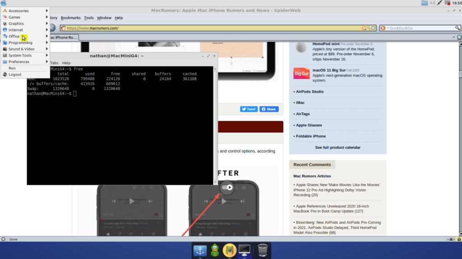Open the macOS 11 Big Sur link
Viewport: 462px width, 259px height.
pos(329,70)
